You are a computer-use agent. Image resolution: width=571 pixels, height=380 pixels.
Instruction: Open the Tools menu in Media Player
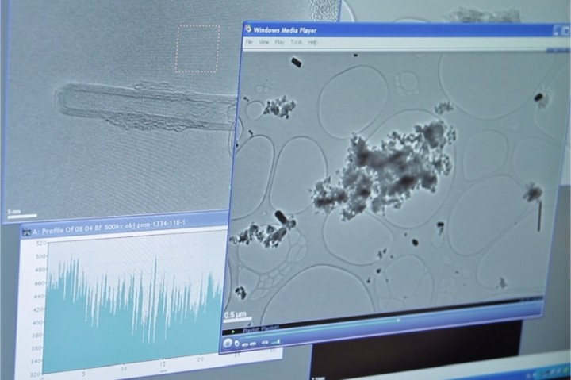pos(296,42)
